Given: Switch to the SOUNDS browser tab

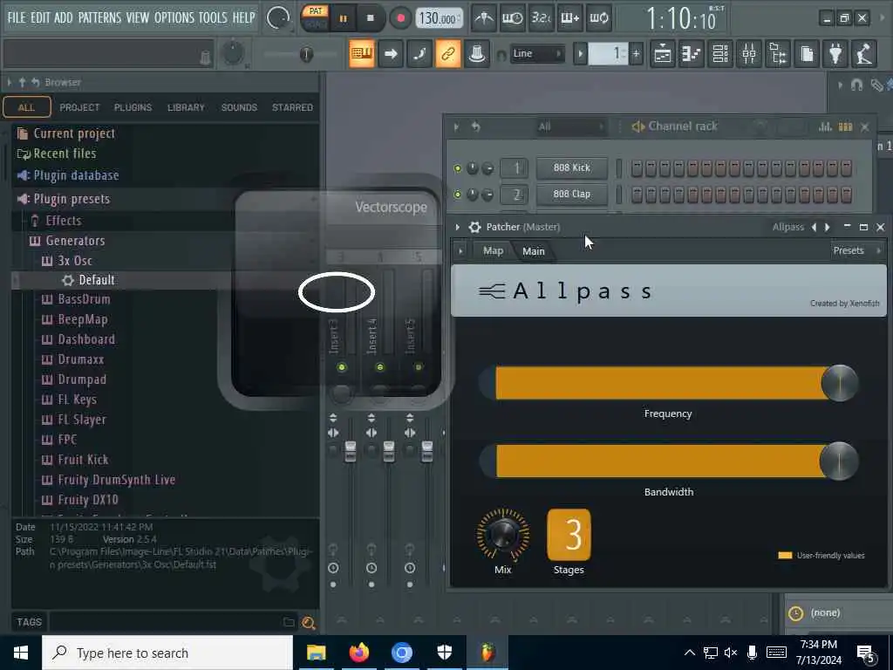Looking at the screenshot, I should (239, 107).
